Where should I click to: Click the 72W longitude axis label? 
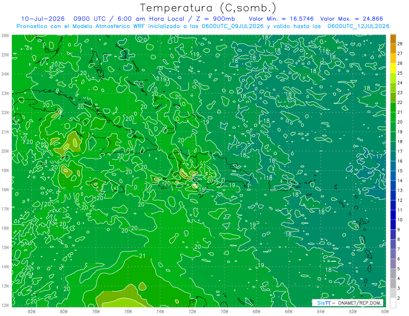(x=192, y=311)
